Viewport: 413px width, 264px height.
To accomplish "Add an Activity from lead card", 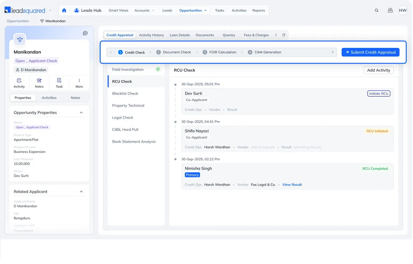I will coord(19,83).
